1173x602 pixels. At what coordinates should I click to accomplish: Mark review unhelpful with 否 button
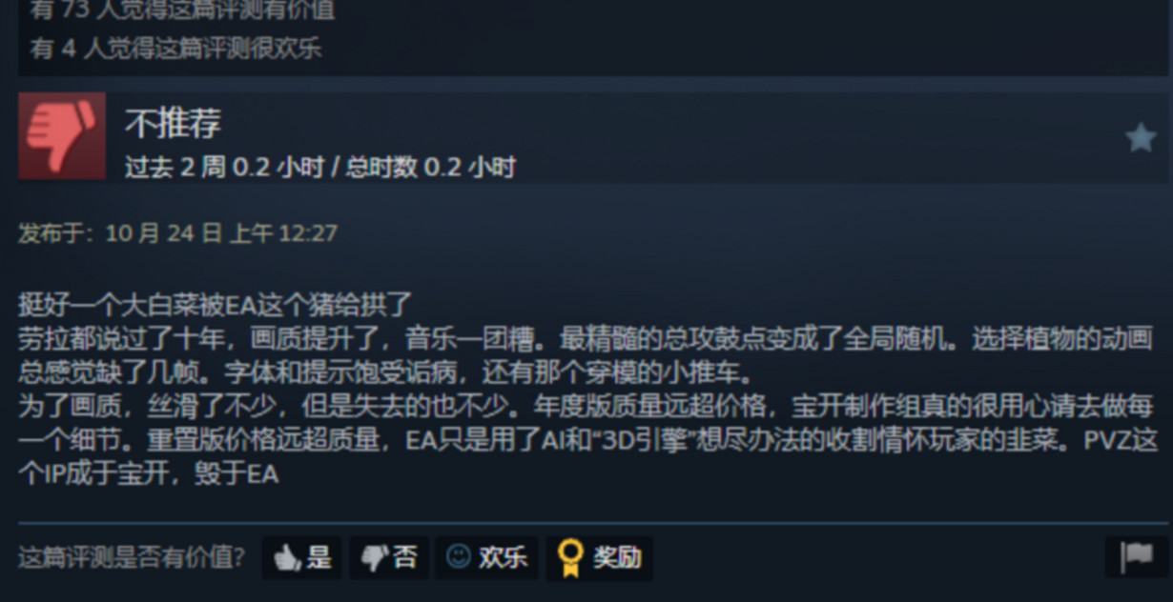389,558
